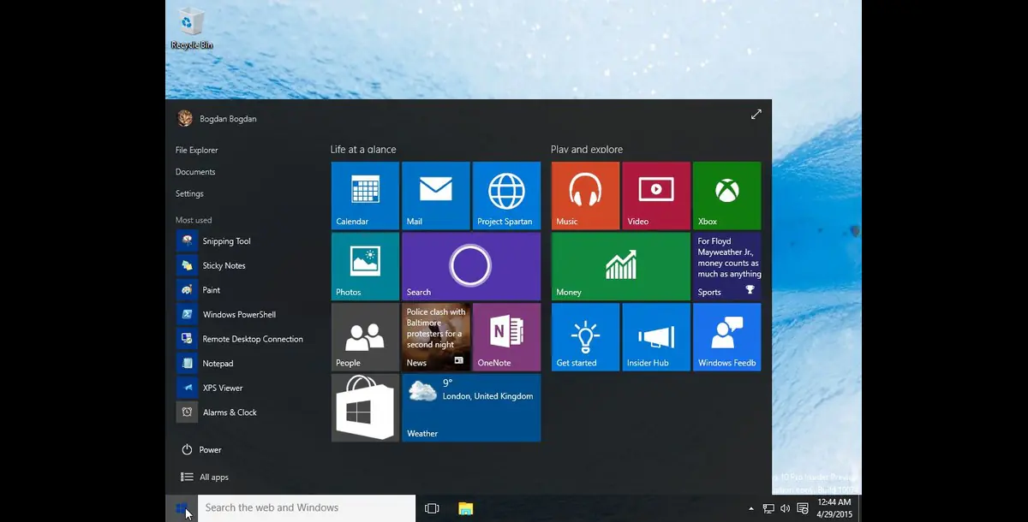Open the Action Center tray icon
1028x522 pixels.
point(802,508)
